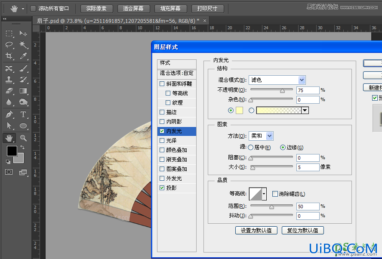Enable 光泽 style checkbox
This screenshot has width=382, height=259.
tap(162, 140)
